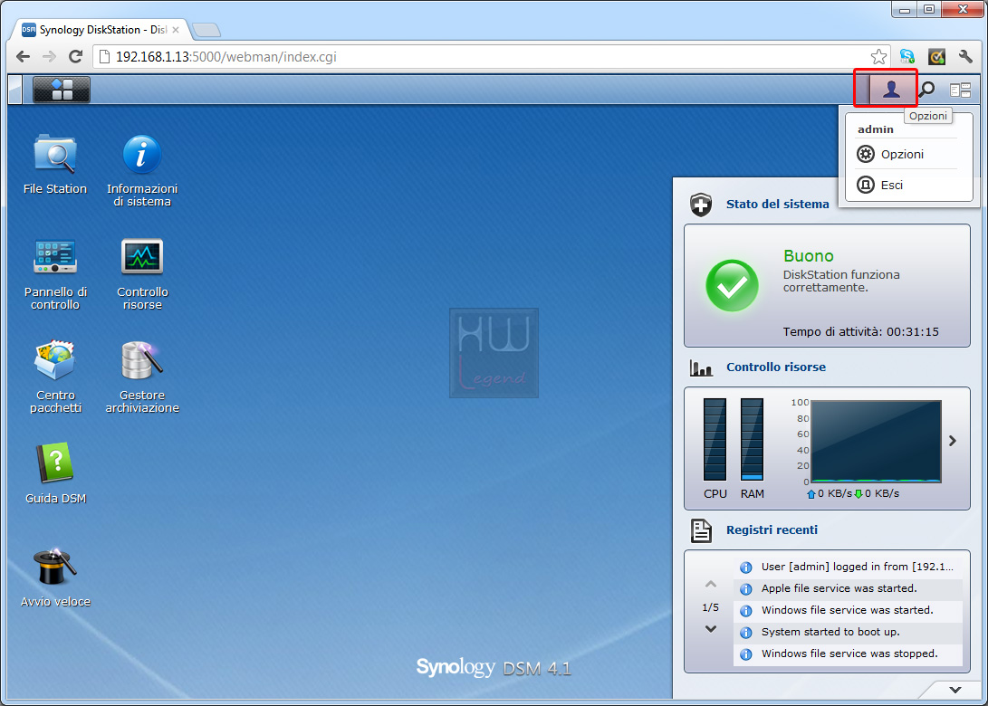Open the Registri recenti widget title

pyautogui.click(x=772, y=530)
